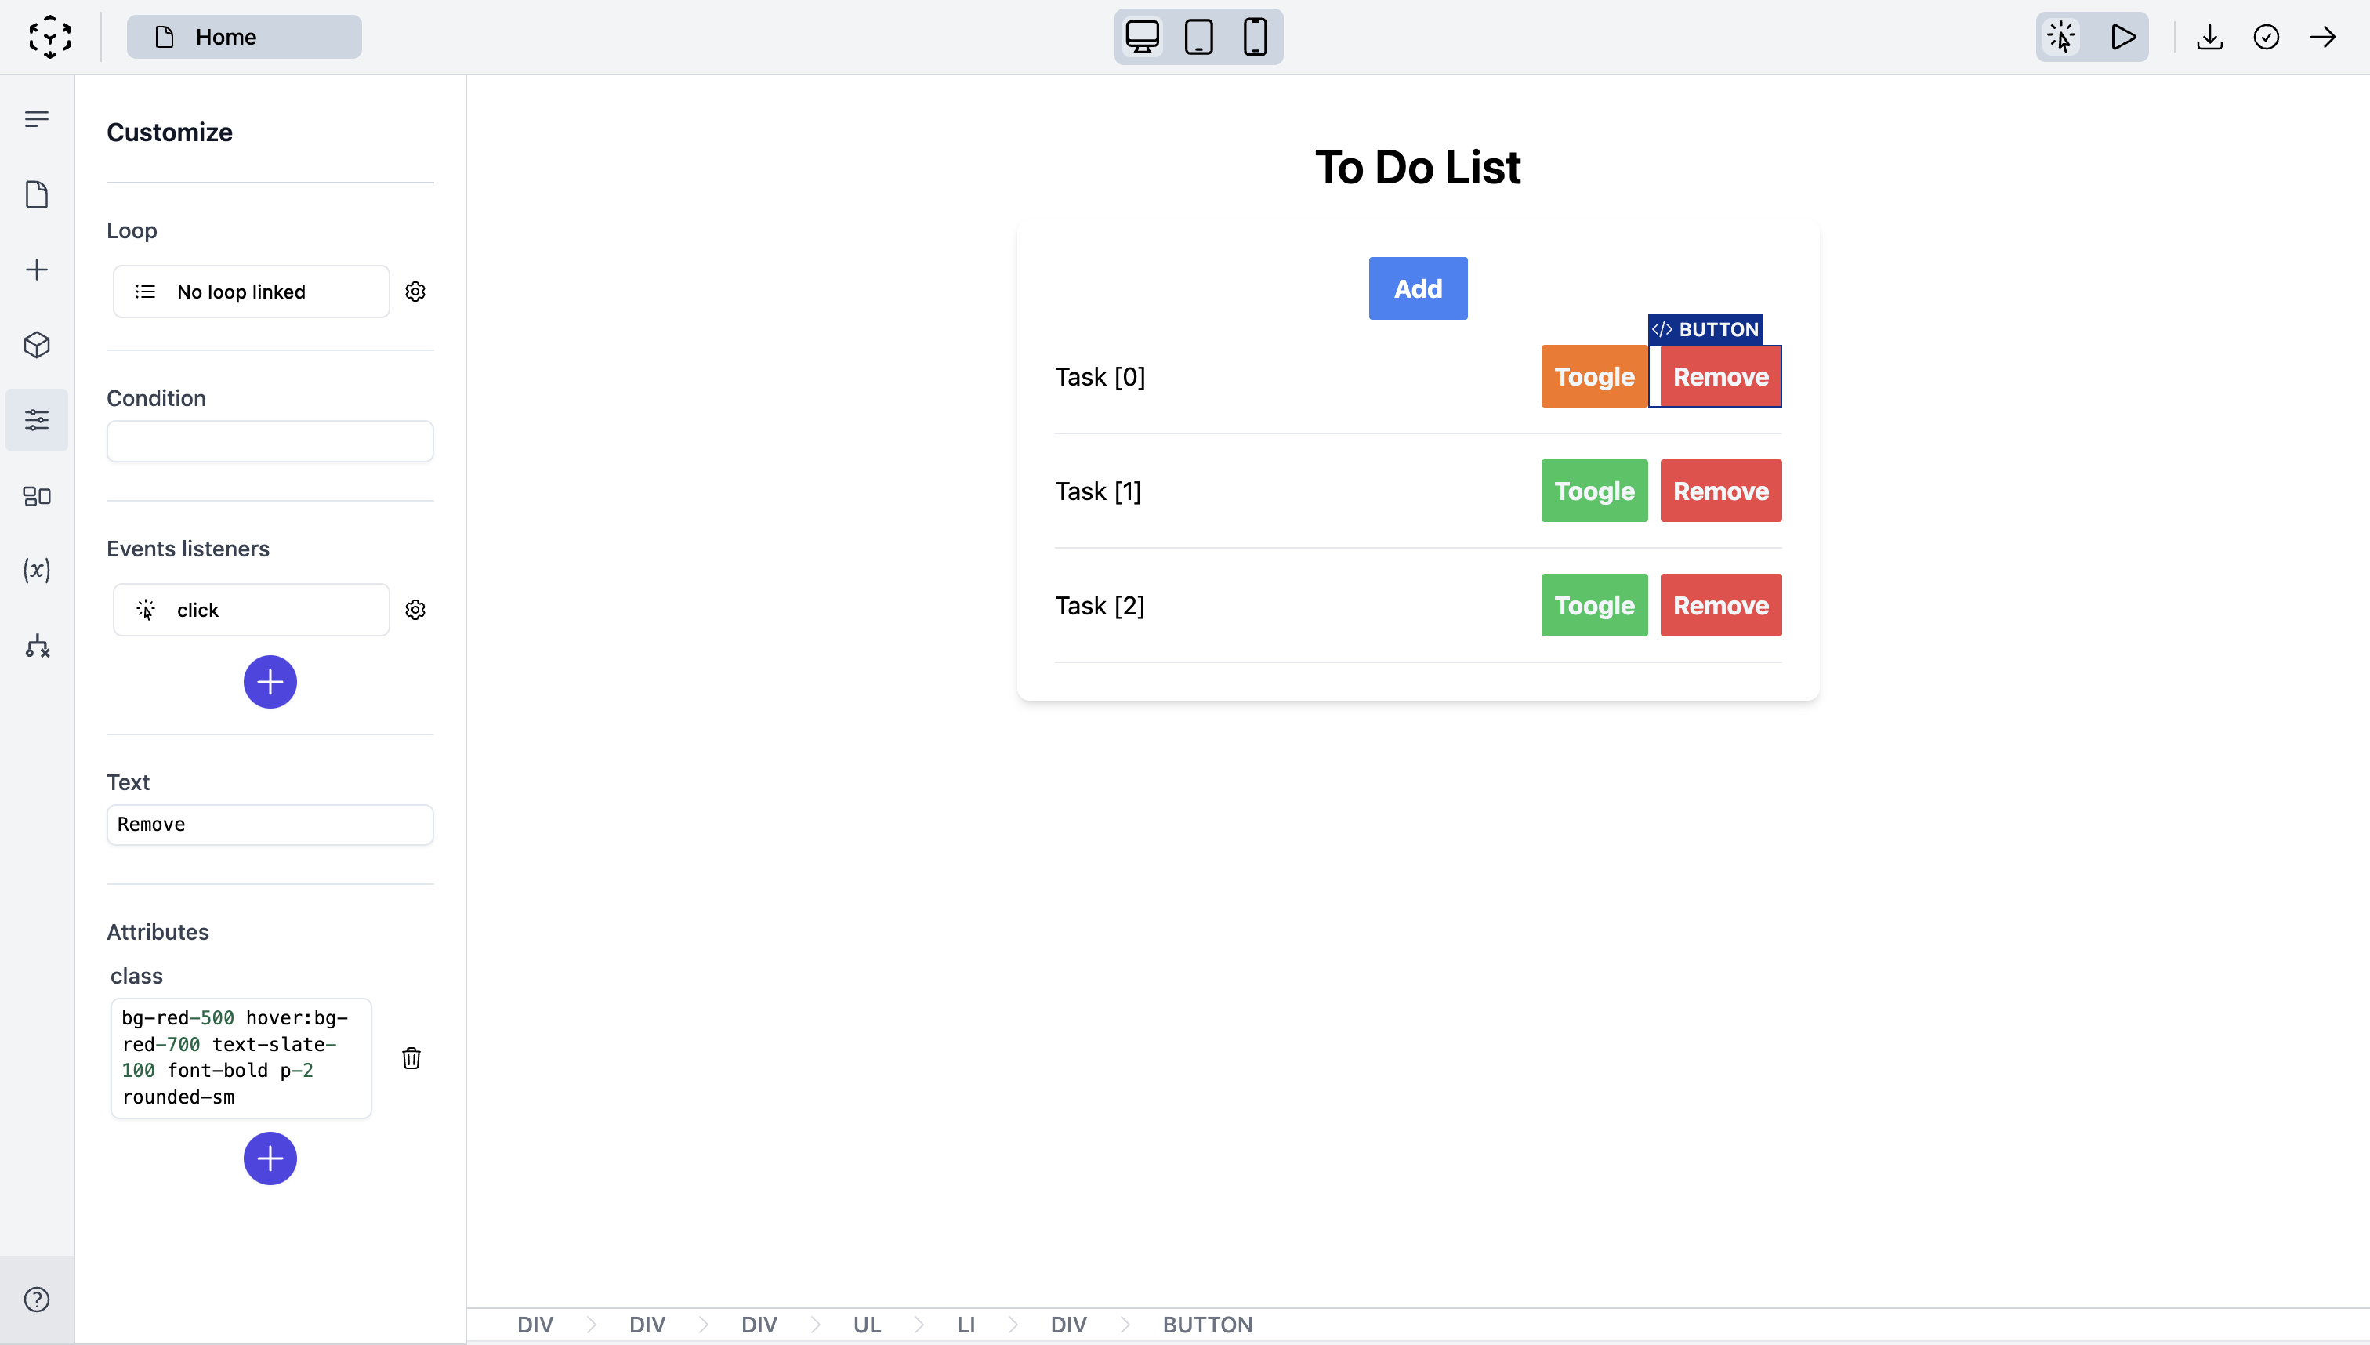Click the checkmark circle icon
The image size is (2370, 1345).
pos(2266,37)
